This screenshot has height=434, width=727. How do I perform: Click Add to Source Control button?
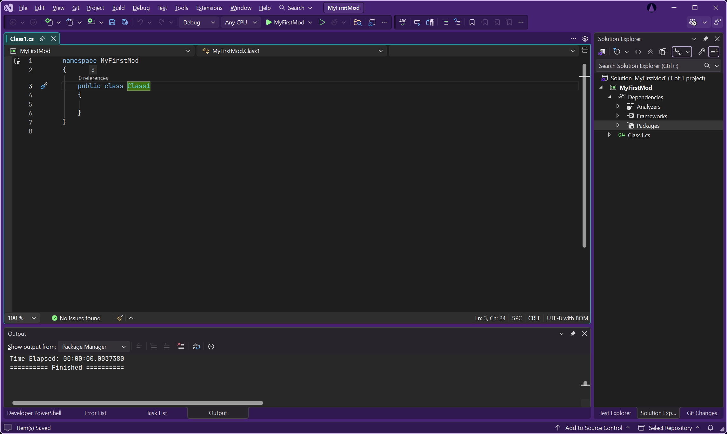(x=593, y=428)
